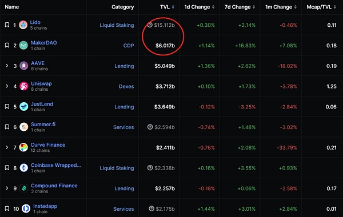Screen dimensions: 343x217
Task: Bookmark the Instadapp row
Action: click(7, 208)
